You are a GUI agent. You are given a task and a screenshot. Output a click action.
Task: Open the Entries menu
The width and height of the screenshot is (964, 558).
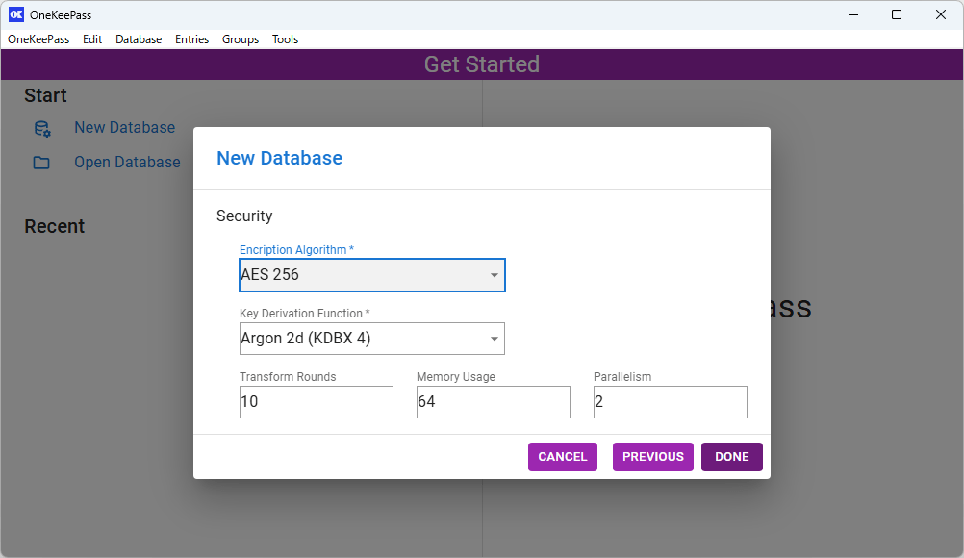191,39
